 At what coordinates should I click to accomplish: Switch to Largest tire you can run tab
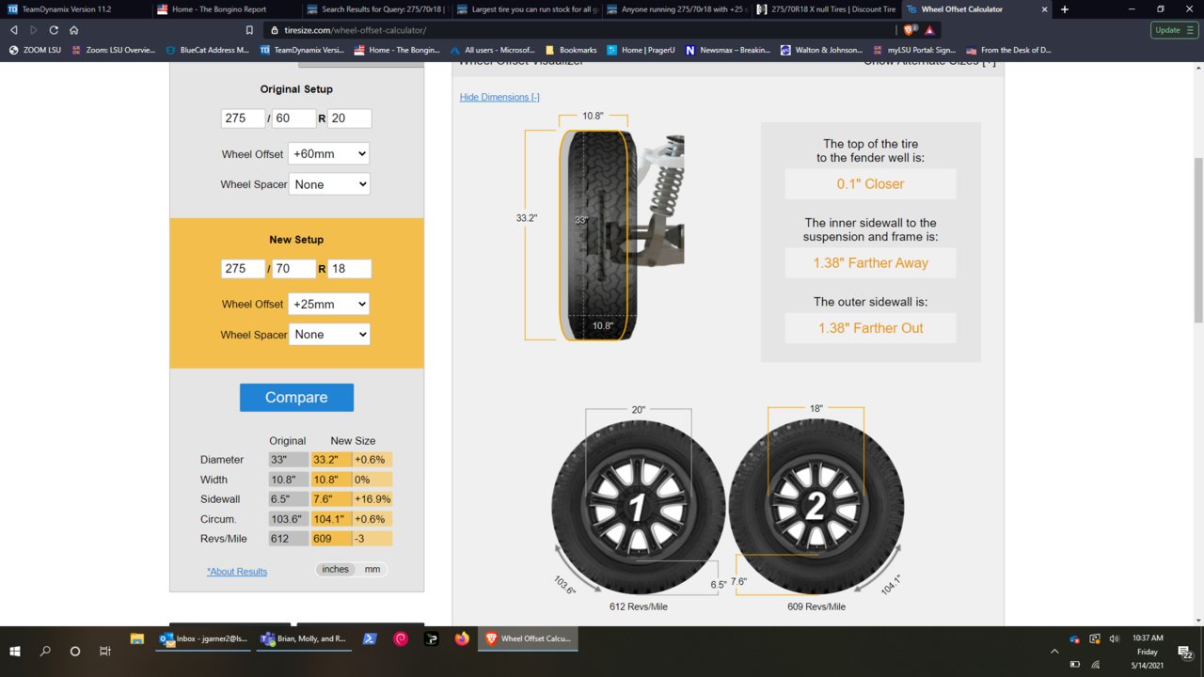[527, 9]
